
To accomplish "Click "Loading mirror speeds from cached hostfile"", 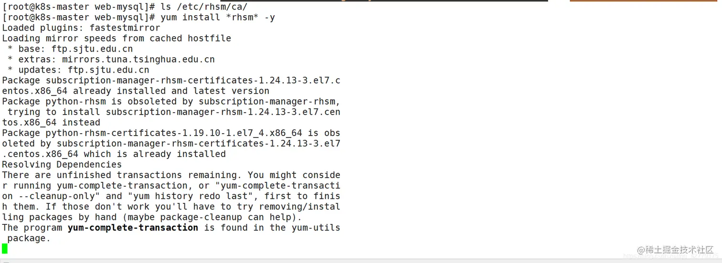I will [117, 38].
